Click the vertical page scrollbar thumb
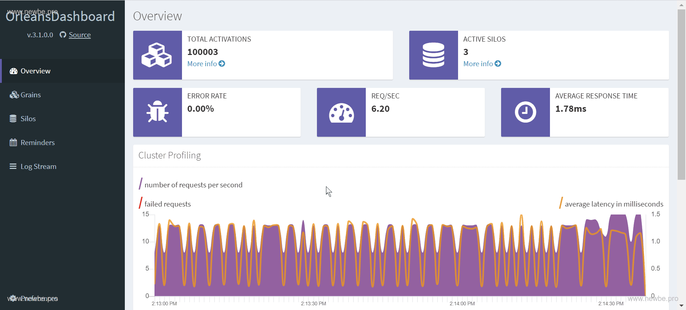The image size is (686, 310). (681, 94)
